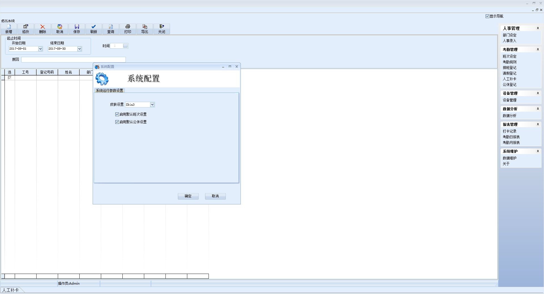The height and width of the screenshot is (294, 544).
Task: Toggle the checkbox in first grid row
Action: [x=10, y=78]
